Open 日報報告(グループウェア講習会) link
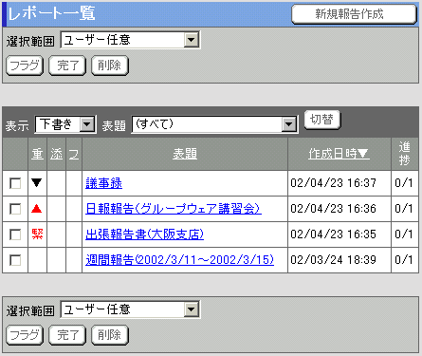This screenshot has height=356, width=422. (x=174, y=209)
